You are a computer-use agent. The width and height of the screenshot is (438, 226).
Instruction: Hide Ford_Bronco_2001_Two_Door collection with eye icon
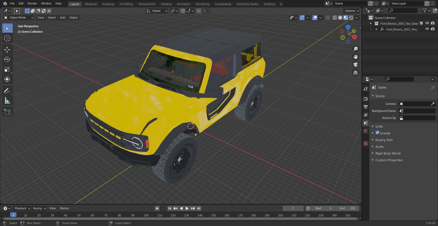click(427, 23)
